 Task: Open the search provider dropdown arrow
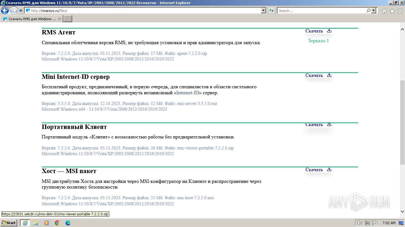pyautogui.click(x=374, y=11)
